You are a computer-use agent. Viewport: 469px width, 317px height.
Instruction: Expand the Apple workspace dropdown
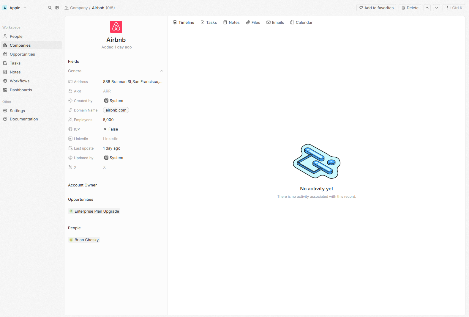click(15, 8)
